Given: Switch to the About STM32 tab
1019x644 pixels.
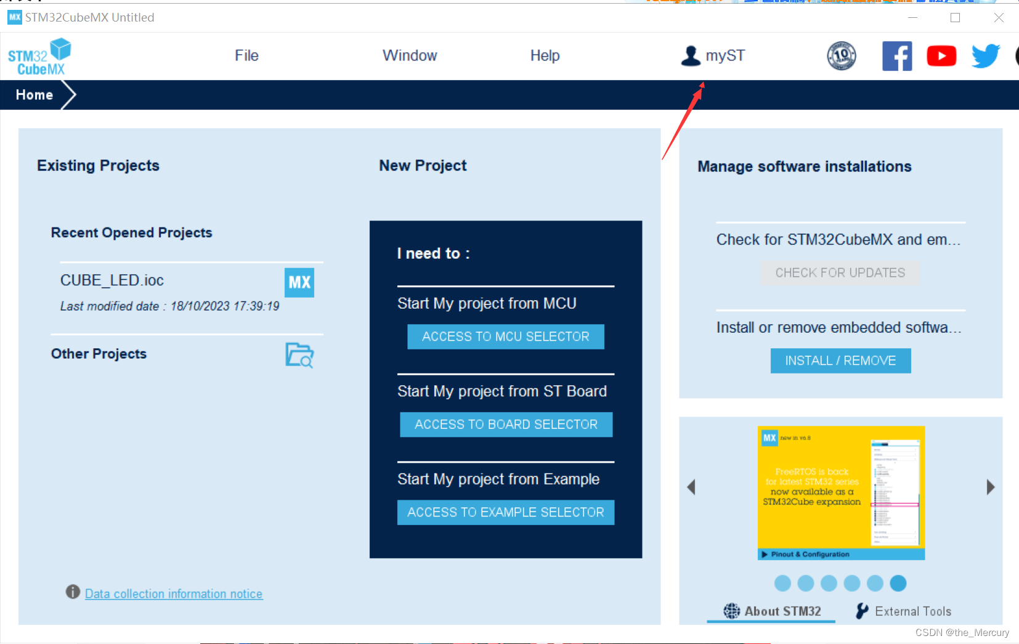Looking at the screenshot, I should click(771, 611).
